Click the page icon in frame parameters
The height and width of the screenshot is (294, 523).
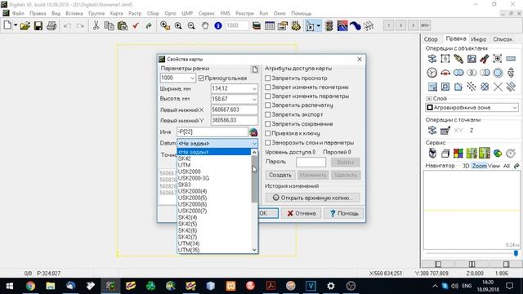coord(255,69)
